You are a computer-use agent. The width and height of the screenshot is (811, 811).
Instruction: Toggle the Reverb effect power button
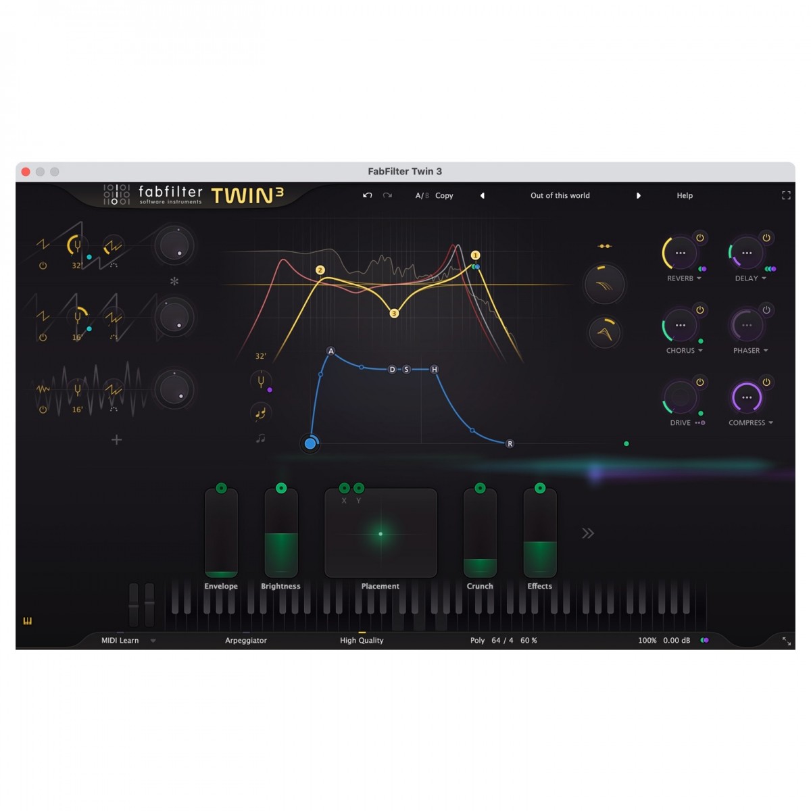(x=700, y=238)
